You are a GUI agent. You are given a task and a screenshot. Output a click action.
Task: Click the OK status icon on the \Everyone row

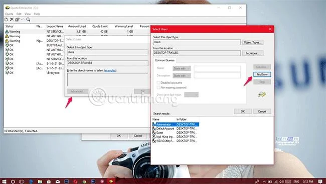click(x=7, y=73)
